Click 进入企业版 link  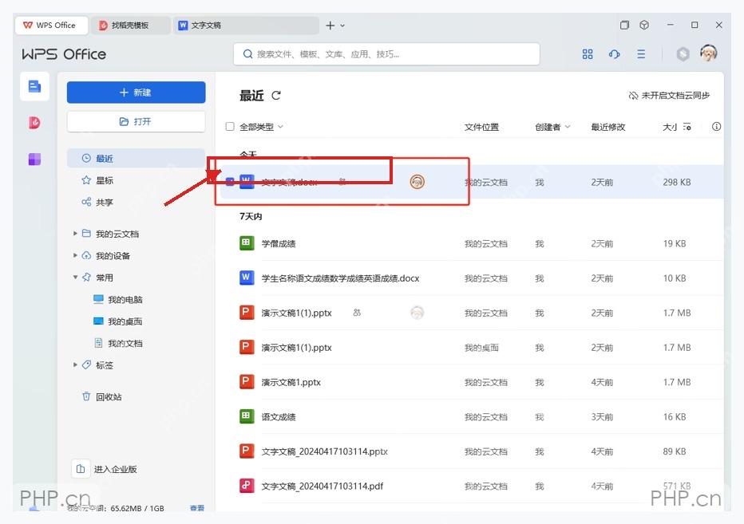[x=115, y=469]
